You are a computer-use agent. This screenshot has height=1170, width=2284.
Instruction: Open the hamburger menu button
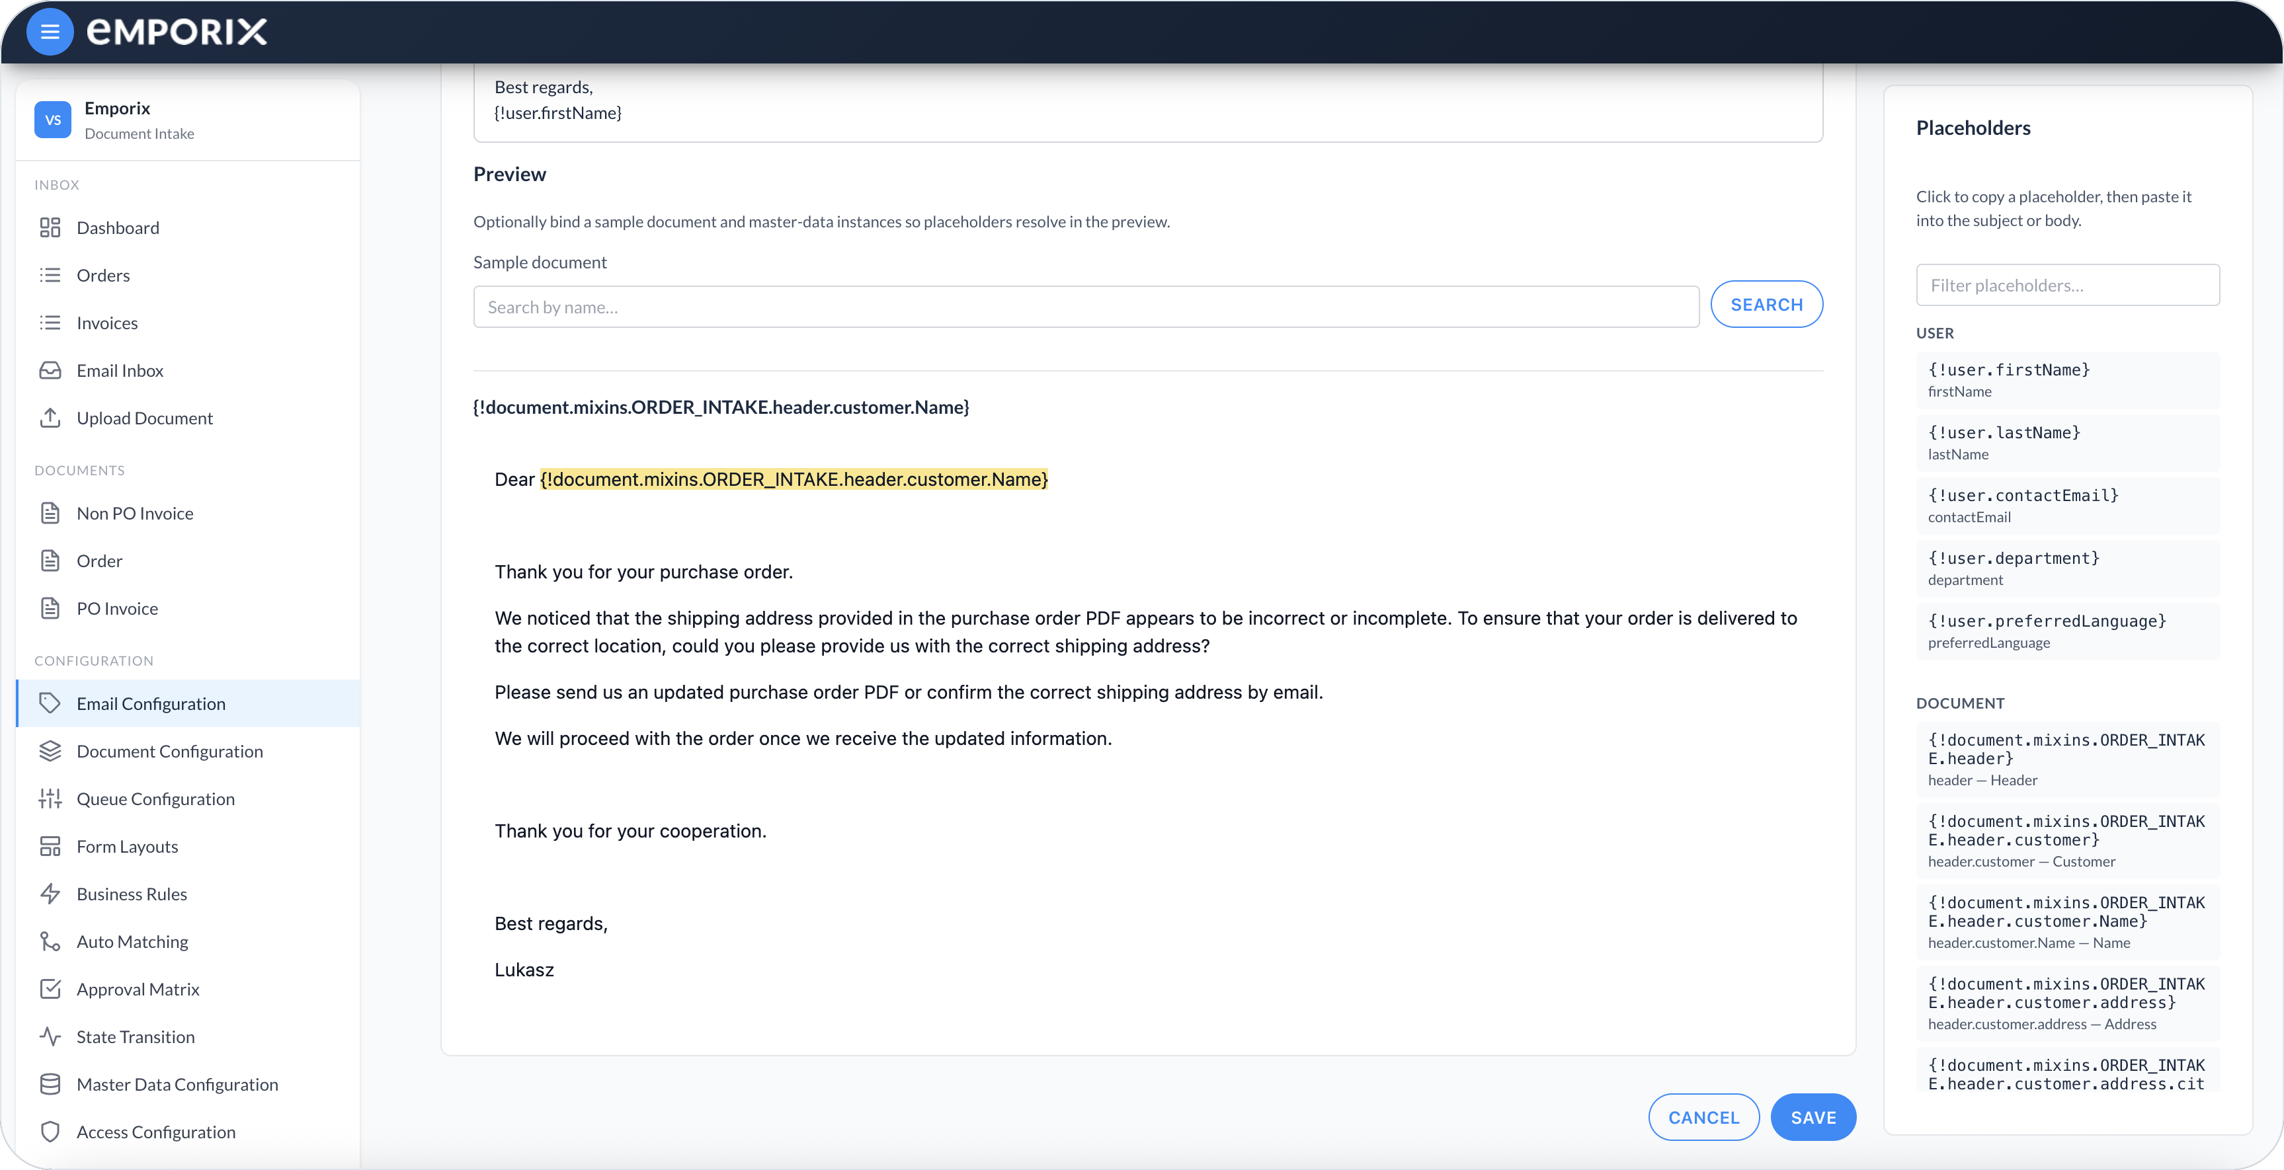click(x=50, y=32)
